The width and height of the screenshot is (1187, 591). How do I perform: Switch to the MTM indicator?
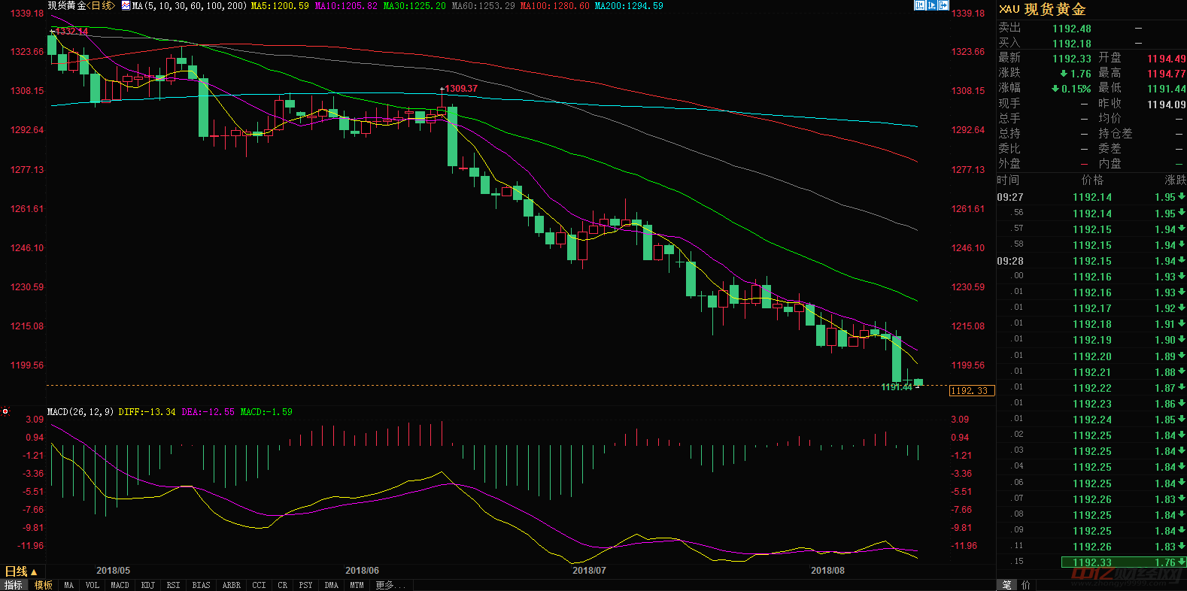(x=357, y=585)
